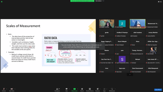Select the gerda participant tile

pos(107,32)
